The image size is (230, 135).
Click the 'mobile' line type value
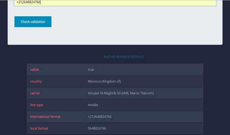(93, 105)
